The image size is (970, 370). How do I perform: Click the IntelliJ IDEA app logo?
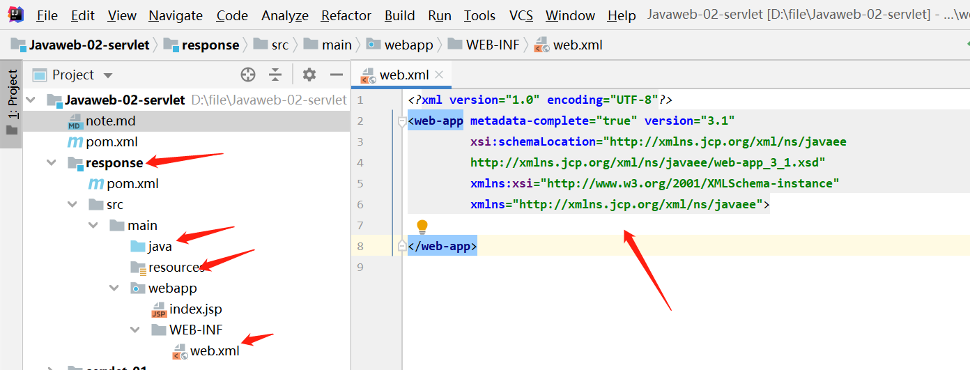(15, 15)
